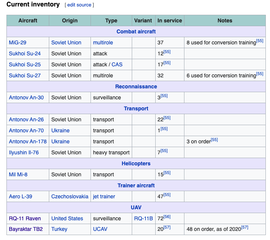
Task: Open the Trainer aircraft section link
Action: 136,185
